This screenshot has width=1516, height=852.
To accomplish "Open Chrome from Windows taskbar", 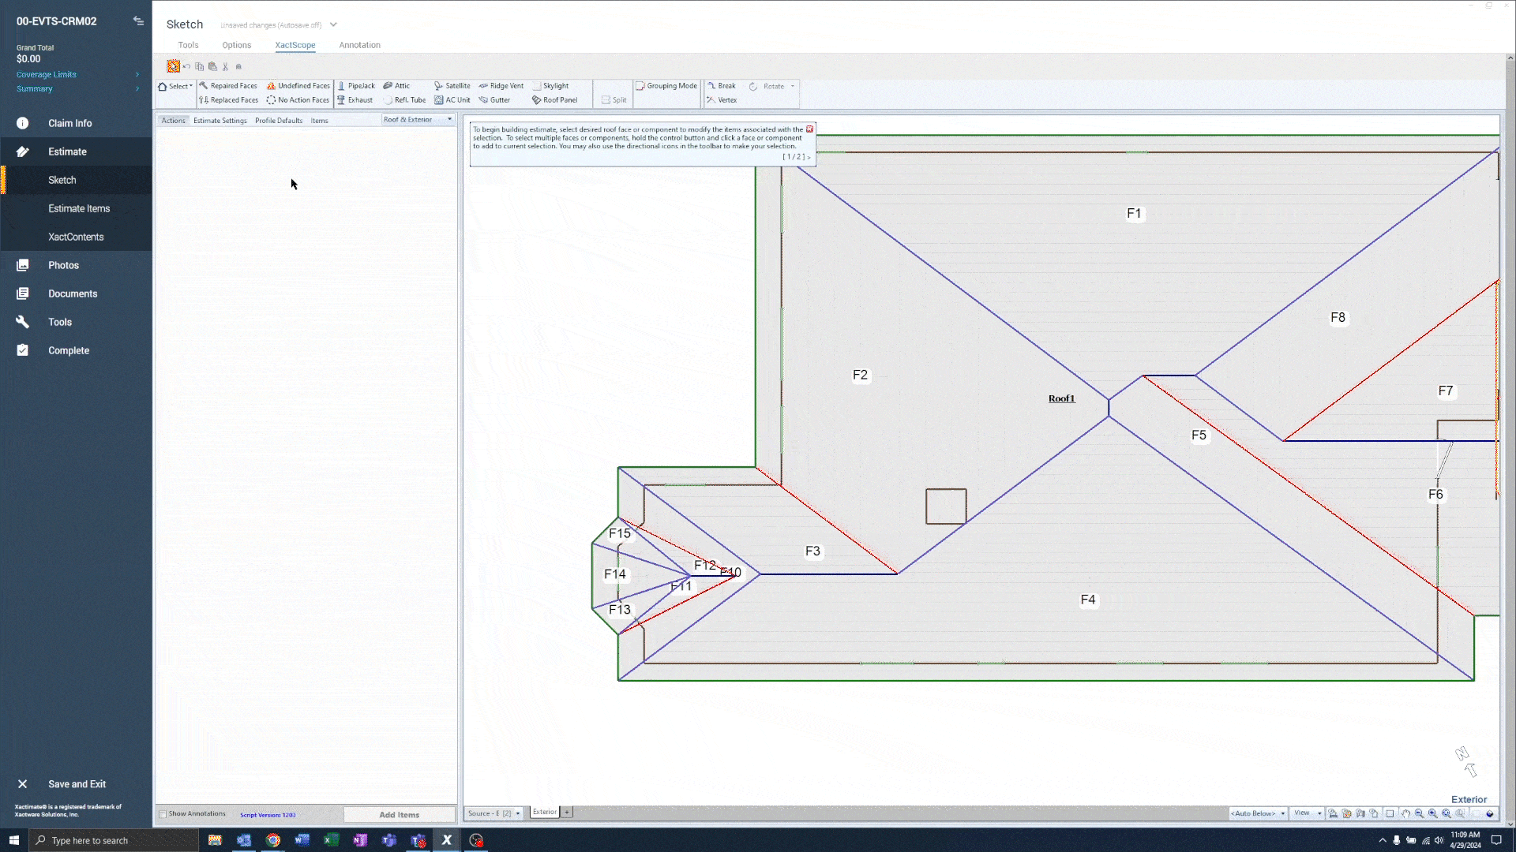I will coord(273,840).
